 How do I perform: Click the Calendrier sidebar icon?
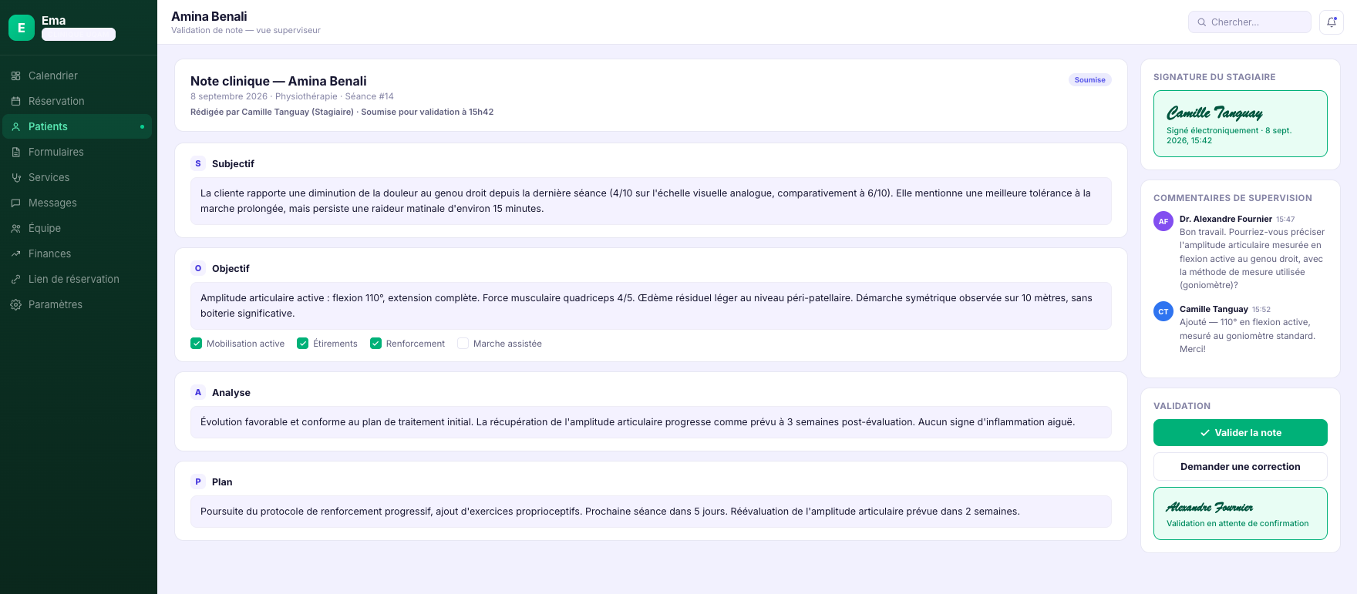point(15,76)
